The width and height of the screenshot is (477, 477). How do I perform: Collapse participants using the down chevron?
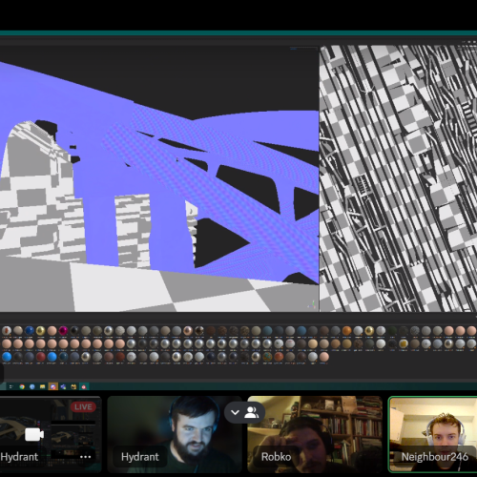(x=235, y=412)
